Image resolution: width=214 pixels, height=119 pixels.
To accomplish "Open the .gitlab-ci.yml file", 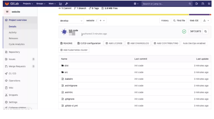I will [x=71, y=106].
